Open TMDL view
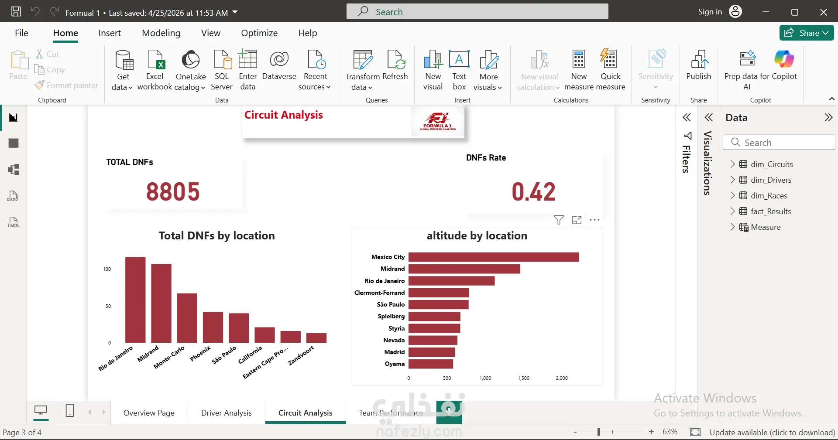 [x=14, y=222]
